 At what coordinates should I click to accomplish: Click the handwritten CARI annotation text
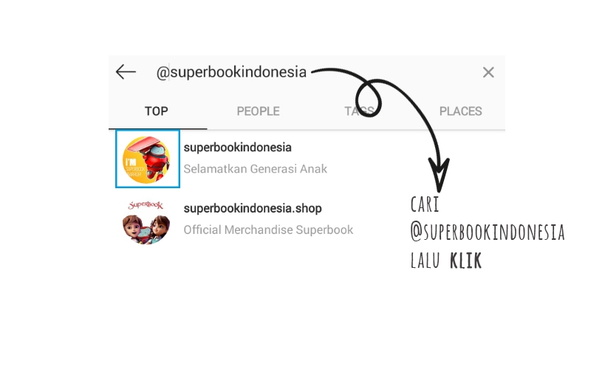425,205
